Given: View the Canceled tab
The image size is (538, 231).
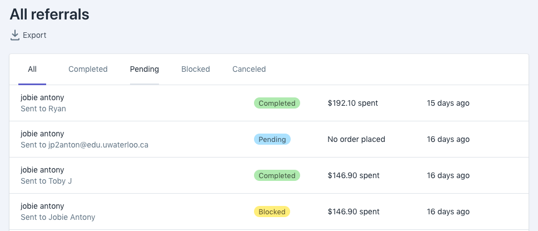Looking at the screenshot, I should coord(249,70).
